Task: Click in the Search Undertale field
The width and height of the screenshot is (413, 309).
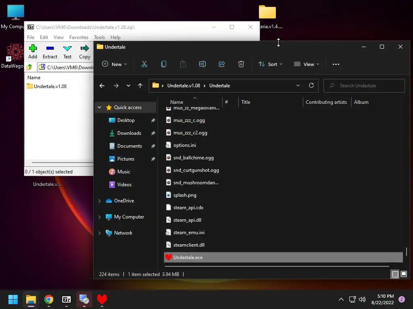Action: [364, 86]
